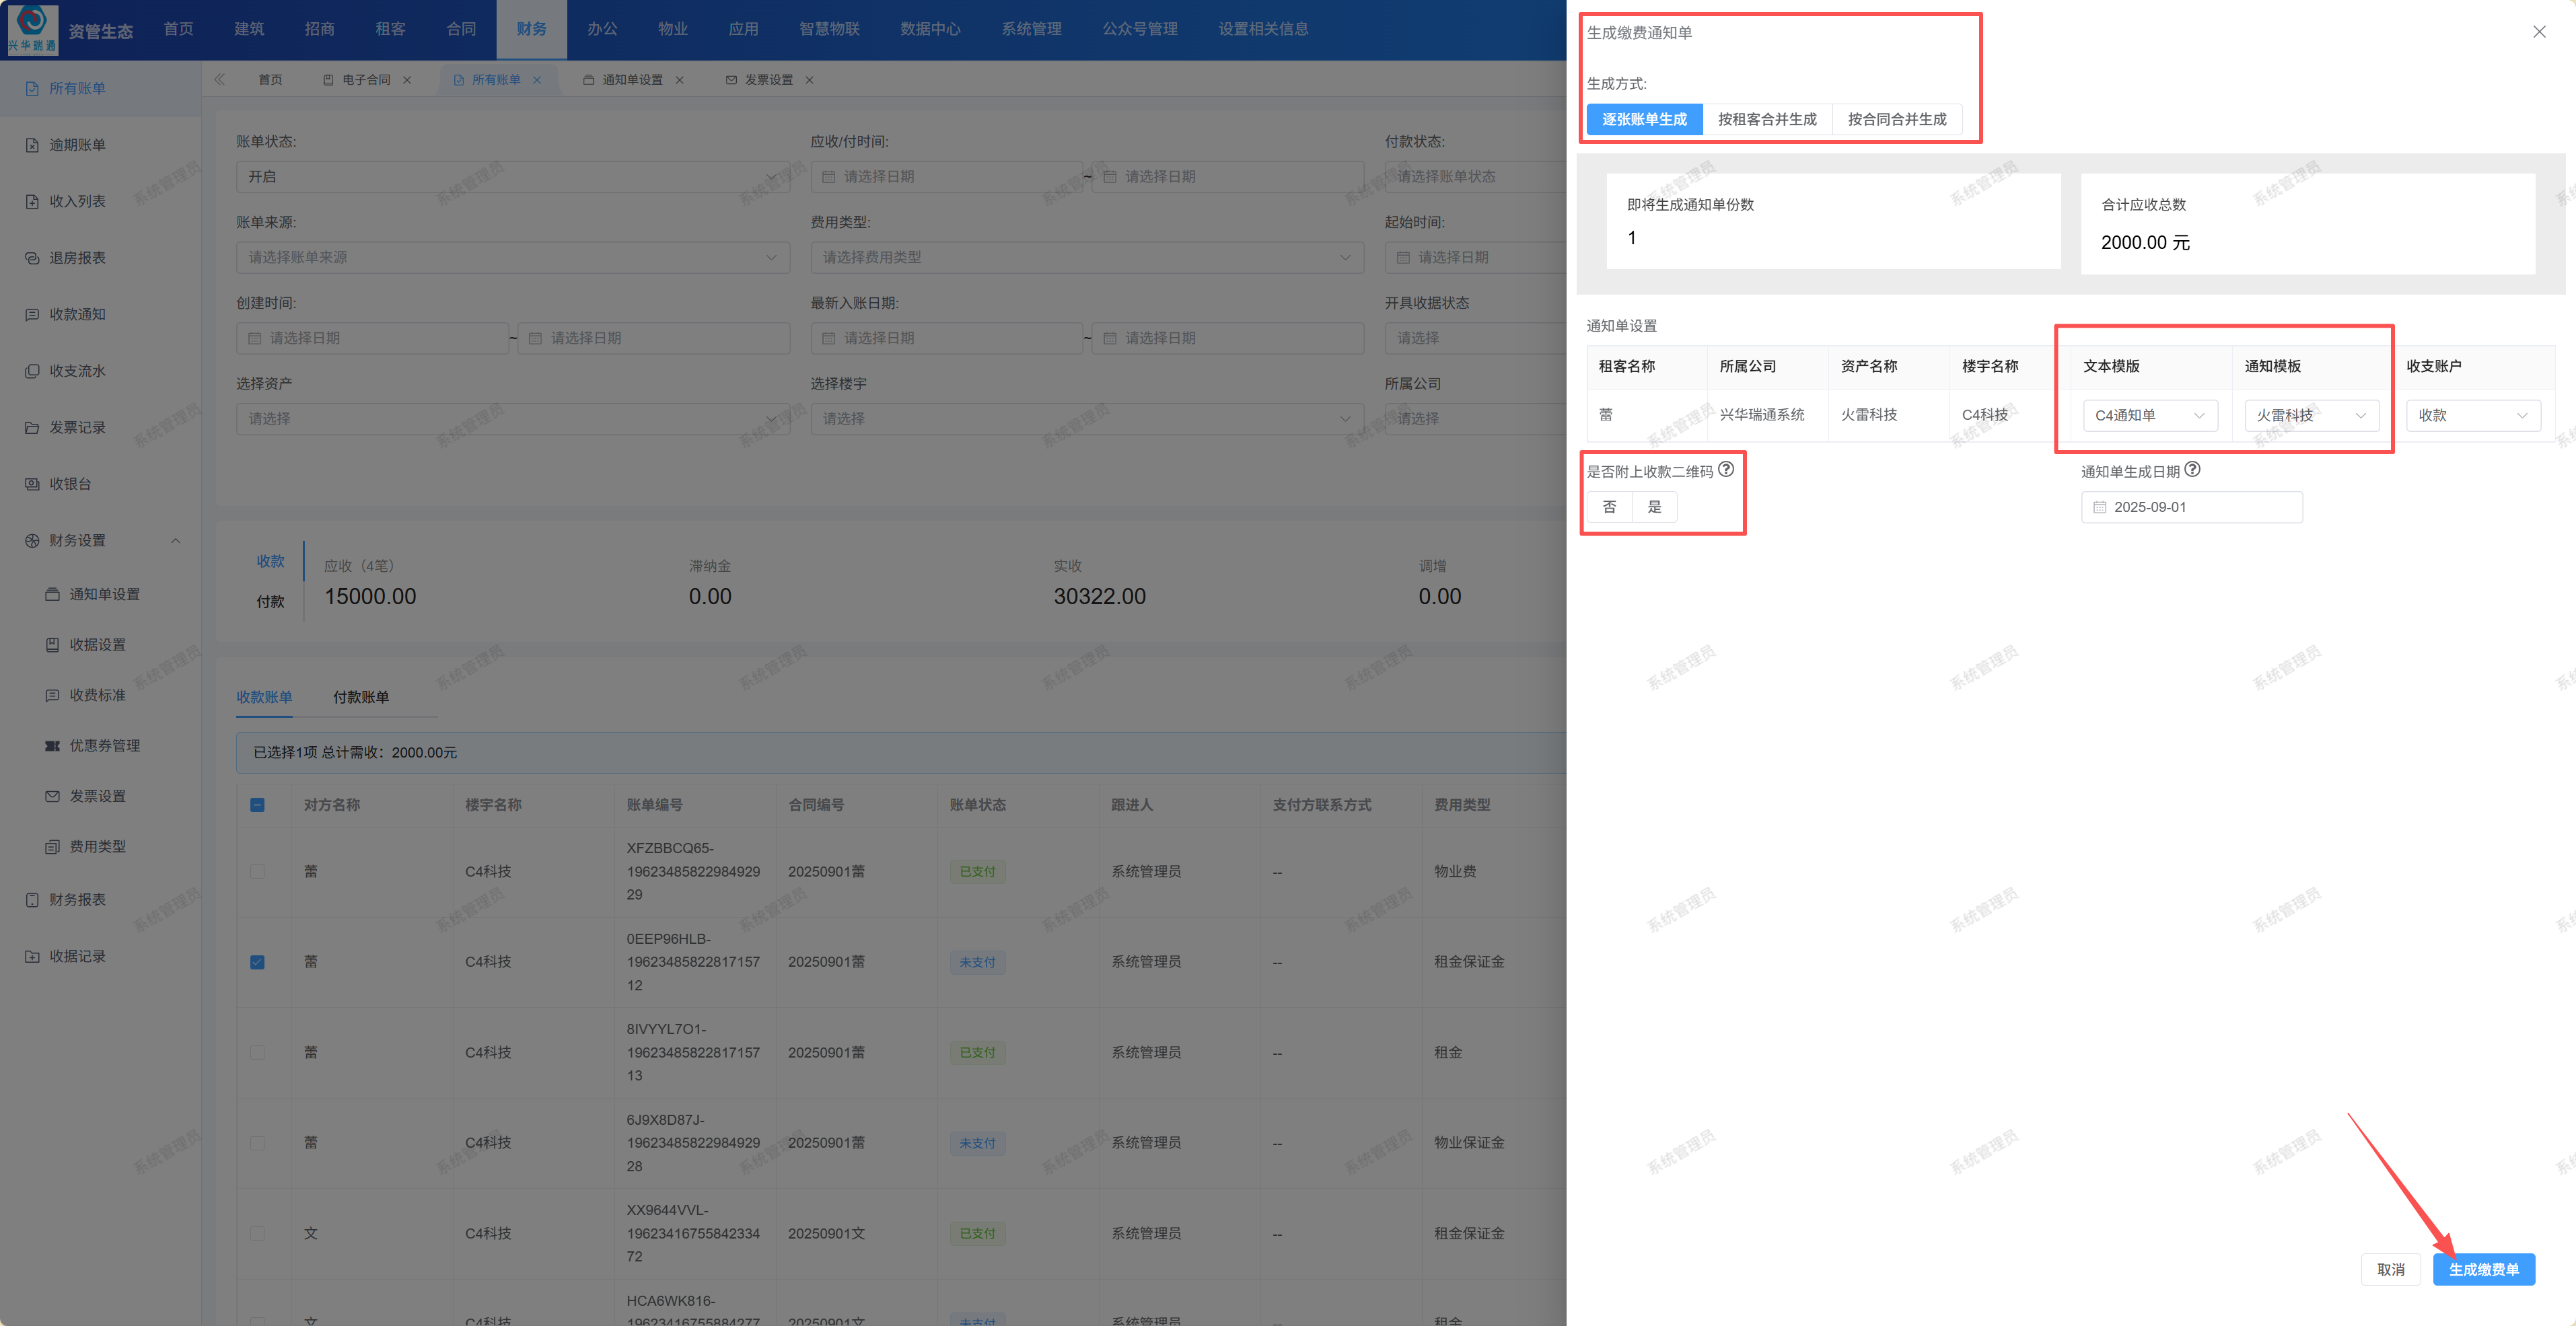
Task: Click the 收银台 sidebar icon
Action: click(x=32, y=484)
